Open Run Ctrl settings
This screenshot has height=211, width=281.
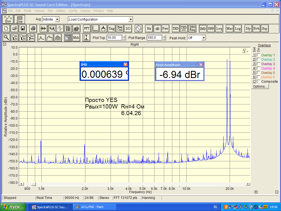[120, 29]
